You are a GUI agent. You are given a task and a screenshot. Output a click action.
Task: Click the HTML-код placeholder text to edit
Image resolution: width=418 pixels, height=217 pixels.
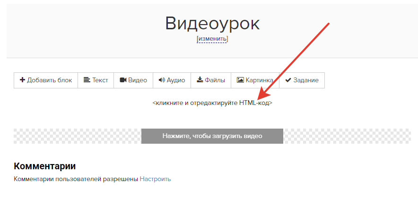click(x=212, y=103)
